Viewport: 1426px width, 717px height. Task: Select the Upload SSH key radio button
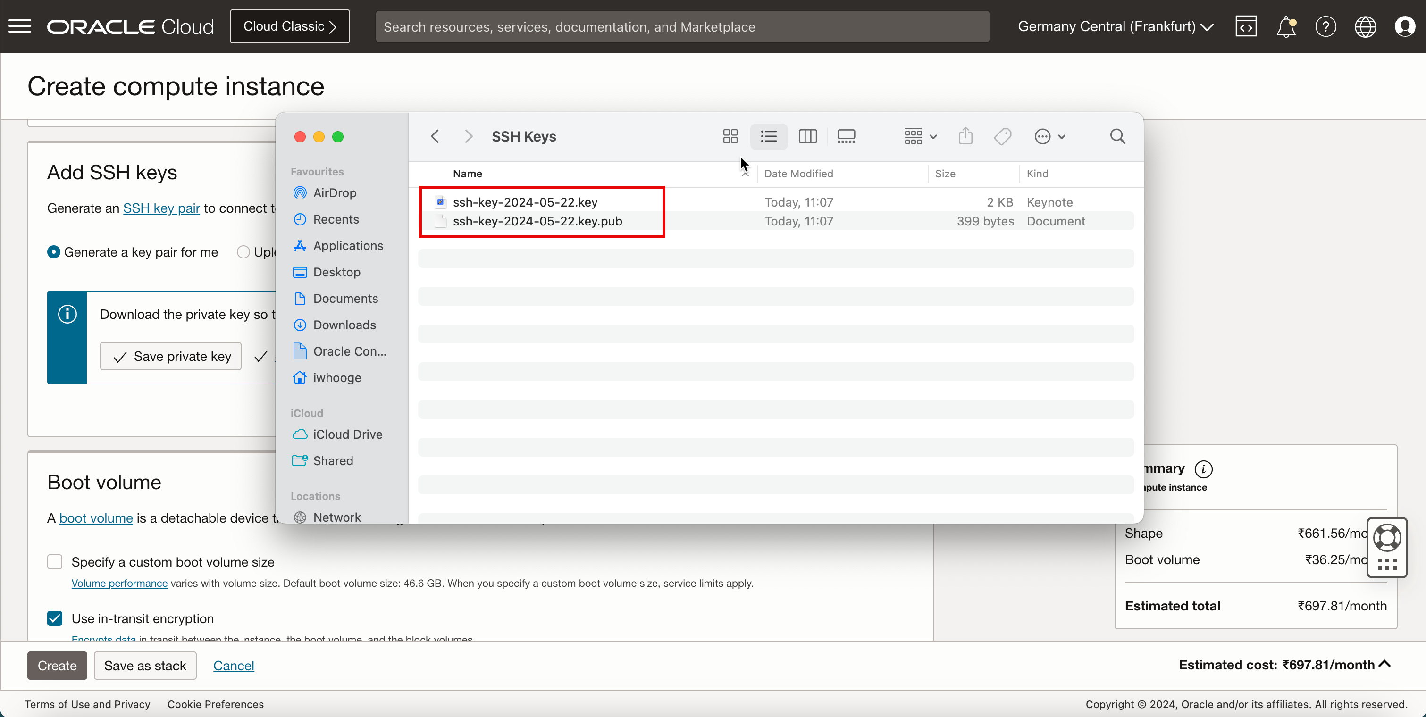coord(243,251)
